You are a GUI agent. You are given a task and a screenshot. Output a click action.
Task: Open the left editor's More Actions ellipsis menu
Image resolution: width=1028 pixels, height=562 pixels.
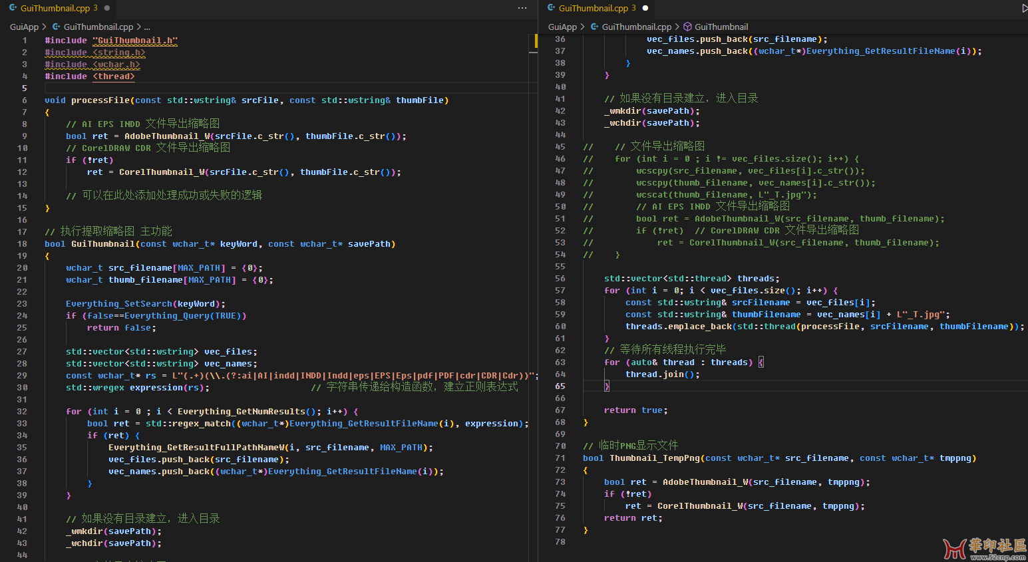[522, 8]
